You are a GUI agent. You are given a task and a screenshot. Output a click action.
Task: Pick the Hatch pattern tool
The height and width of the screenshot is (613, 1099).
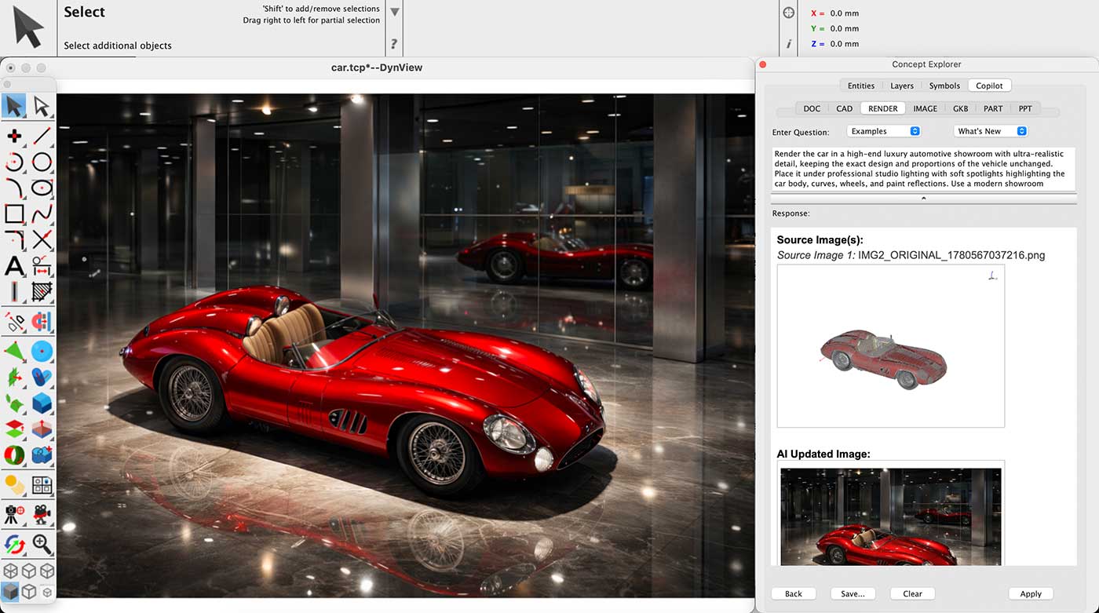(42, 292)
